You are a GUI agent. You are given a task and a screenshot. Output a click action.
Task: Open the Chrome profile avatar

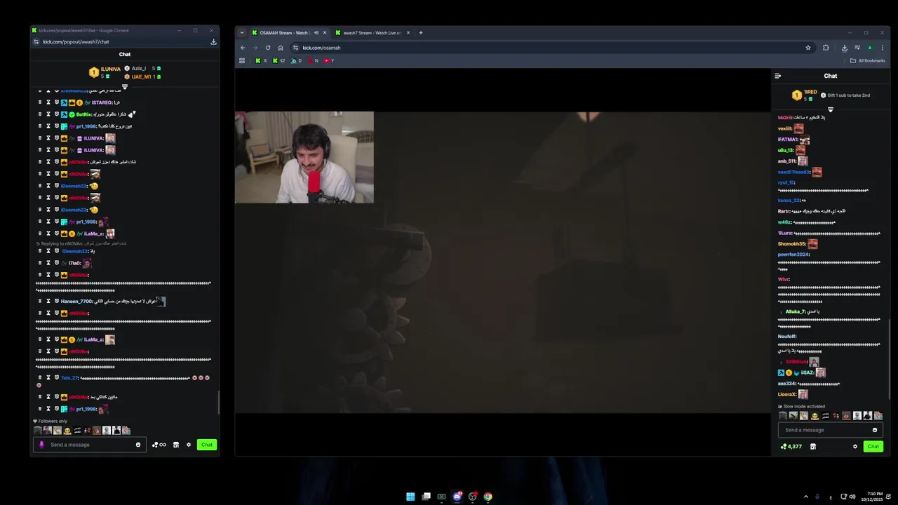(870, 48)
